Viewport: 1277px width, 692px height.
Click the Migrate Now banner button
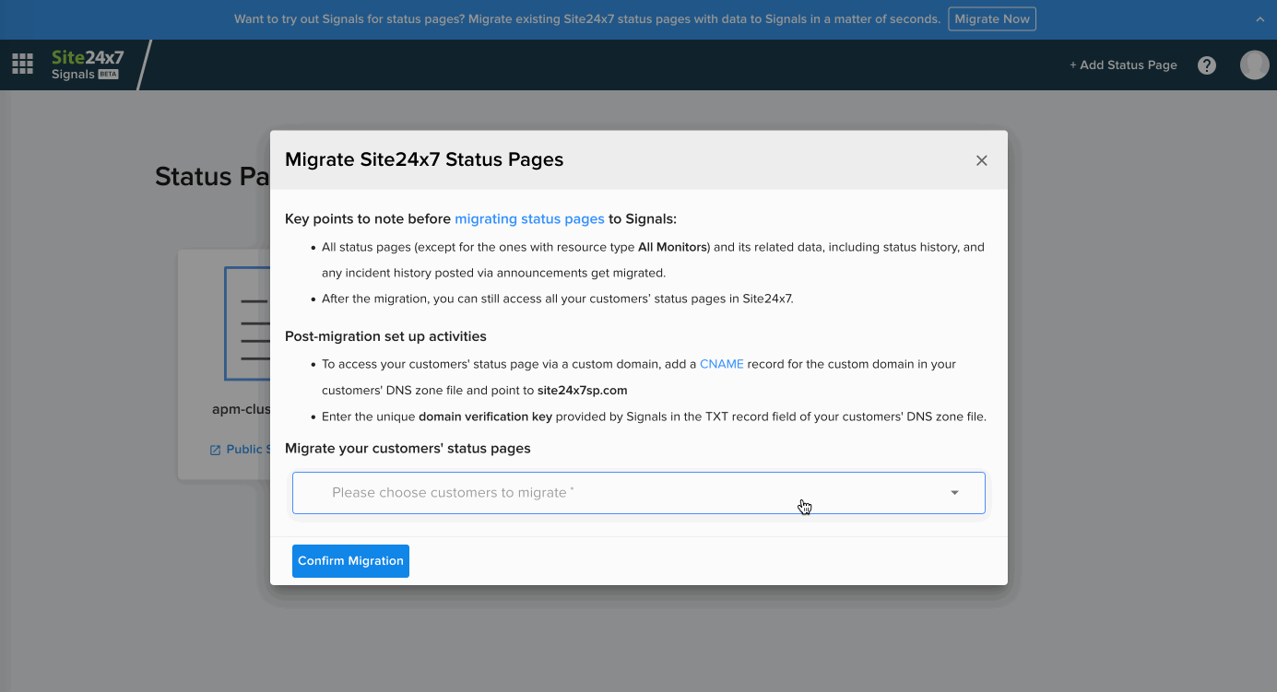tap(992, 18)
